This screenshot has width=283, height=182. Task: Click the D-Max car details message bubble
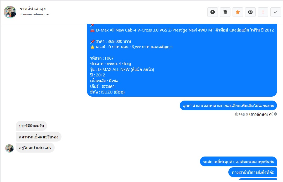point(182,60)
